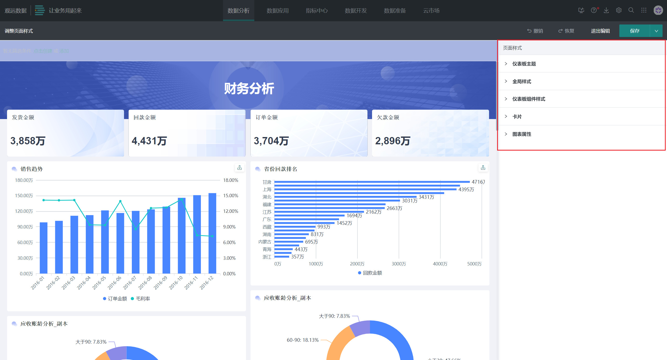
Task: Click the screen/monitor icon in top bar
Action: pyautogui.click(x=581, y=10)
